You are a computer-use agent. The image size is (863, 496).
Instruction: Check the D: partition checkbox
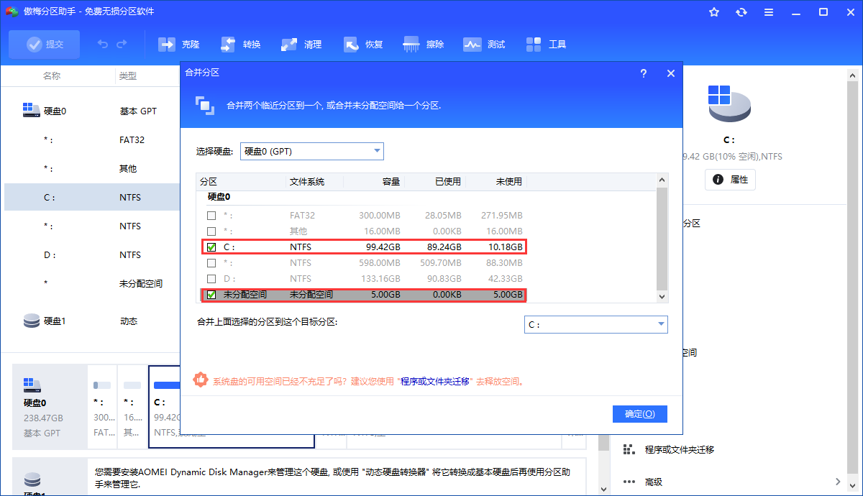[x=211, y=278]
